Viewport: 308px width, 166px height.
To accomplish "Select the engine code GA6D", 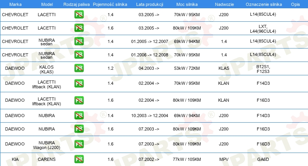I will 263,159.
